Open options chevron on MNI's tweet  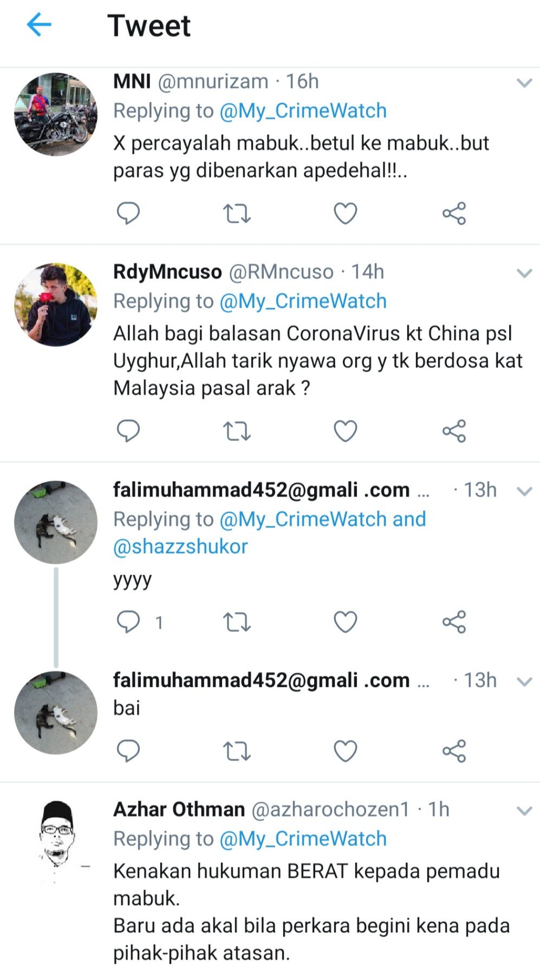pyautogui.click(x=524, y=83)
